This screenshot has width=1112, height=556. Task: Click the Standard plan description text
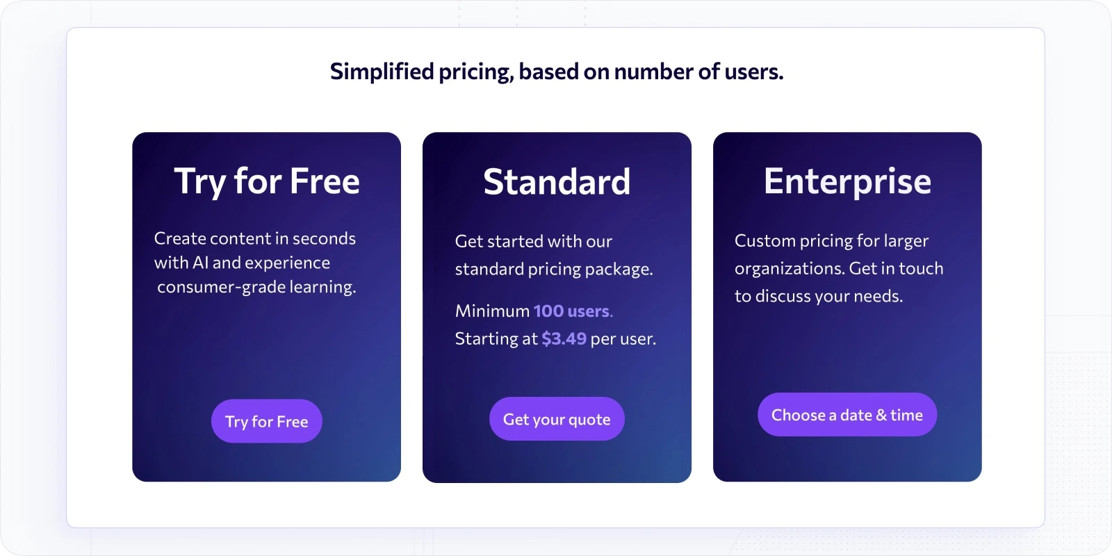pyautogui.click(x=554, y=255)
